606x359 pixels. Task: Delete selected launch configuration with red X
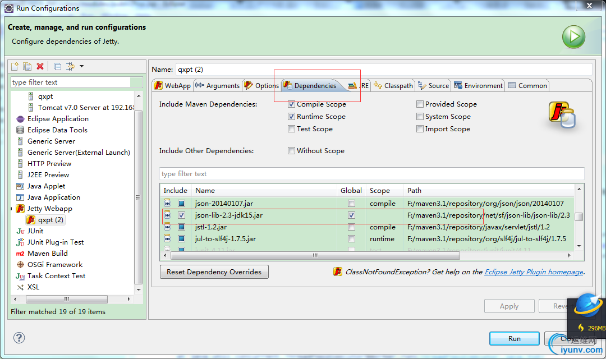[x=40, y=66]
